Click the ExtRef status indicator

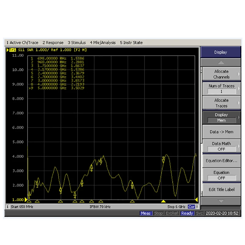(172, 213)
